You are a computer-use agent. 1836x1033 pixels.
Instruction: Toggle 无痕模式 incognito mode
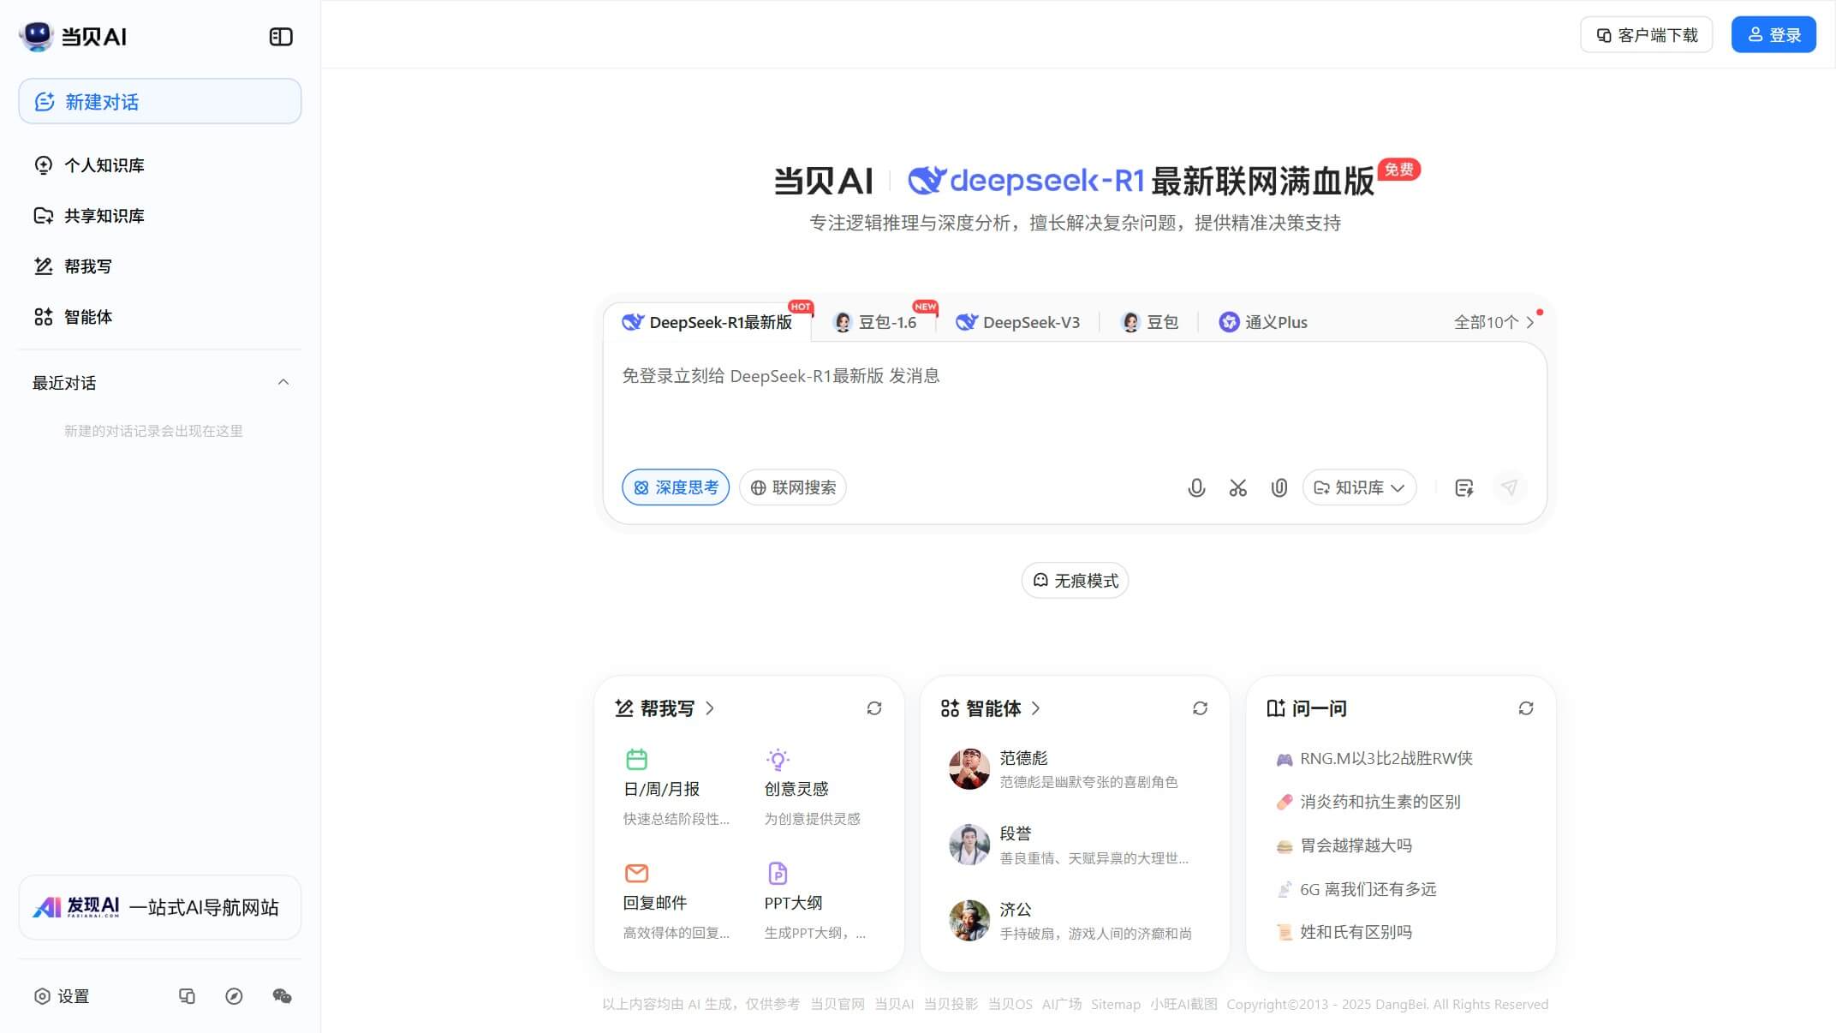coord(1075,580)
